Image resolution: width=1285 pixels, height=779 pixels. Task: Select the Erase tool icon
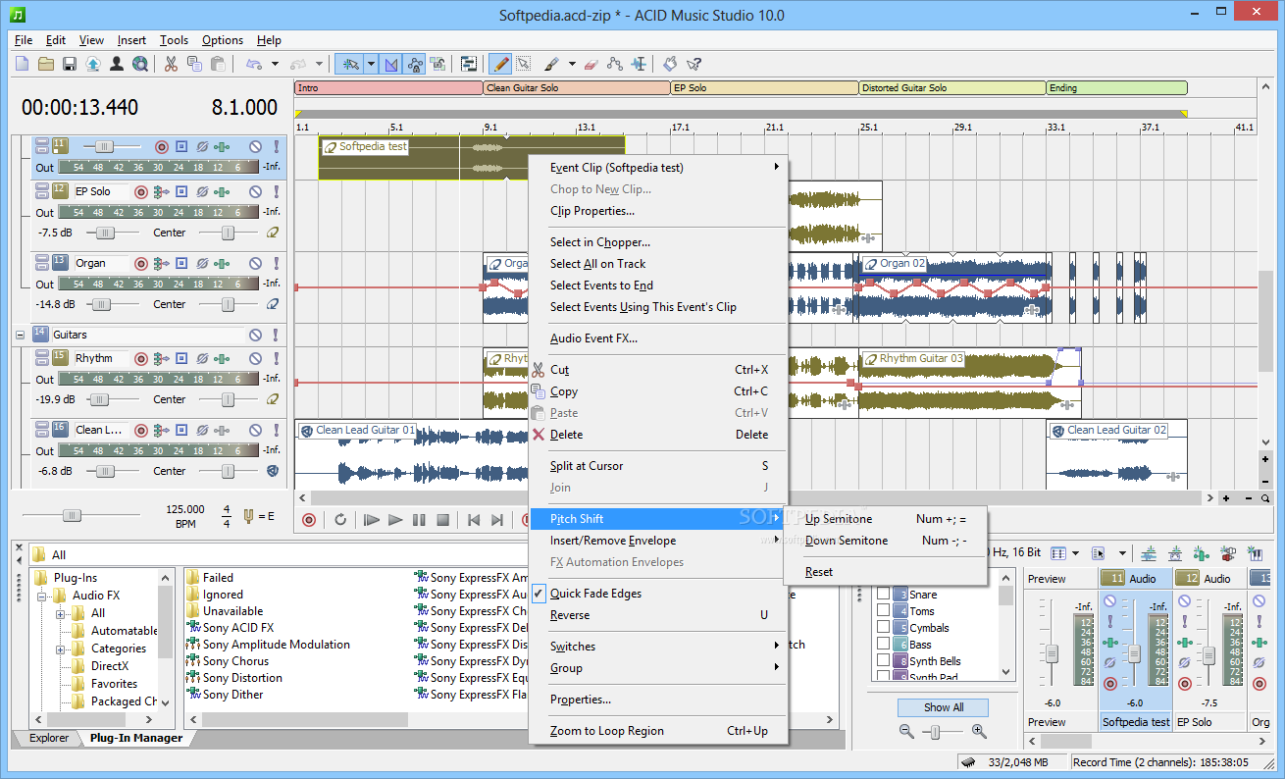point(591,64)
